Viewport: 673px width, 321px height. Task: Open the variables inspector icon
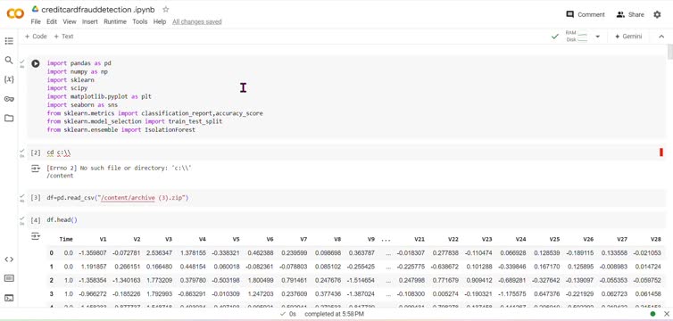(9, 79)
